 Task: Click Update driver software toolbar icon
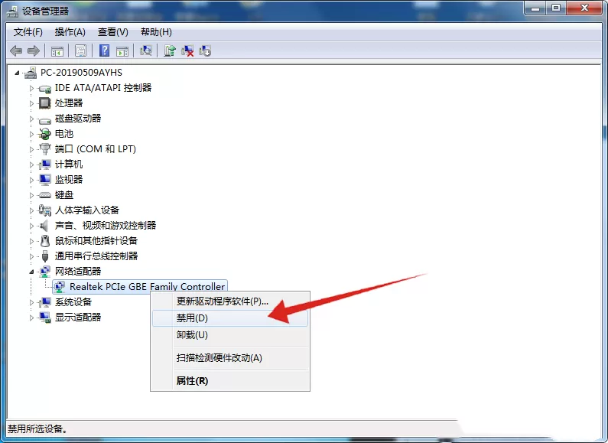[170, 50]
